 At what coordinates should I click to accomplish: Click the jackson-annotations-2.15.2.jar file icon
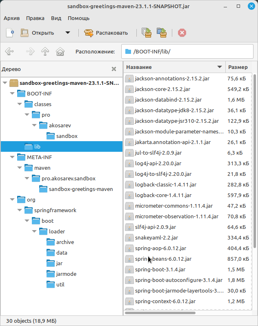coord(129,79)
